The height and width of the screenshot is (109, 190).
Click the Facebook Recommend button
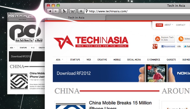click(168, 47)
